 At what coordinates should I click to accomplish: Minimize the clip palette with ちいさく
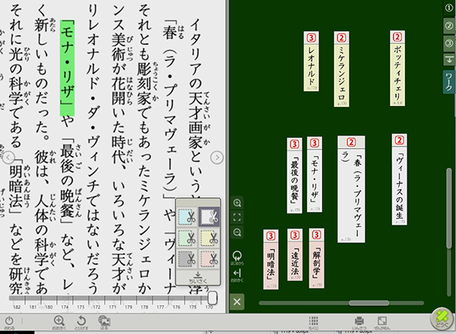pyautogui.click(x=198, y=277)
